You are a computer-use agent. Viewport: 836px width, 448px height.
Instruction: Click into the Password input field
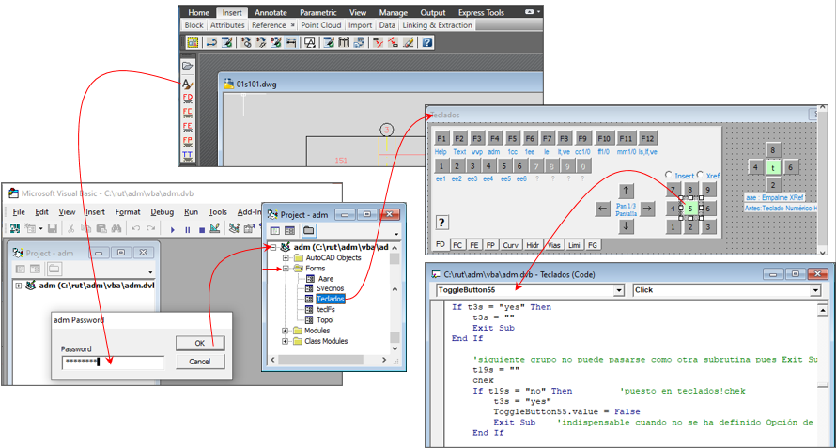click(112, 363)
